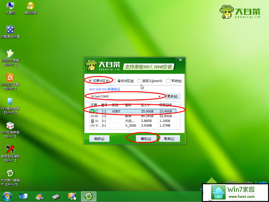Viewport: 269px width, 202px height.
Task: Click the 23.40GB free space cell
Action: 165,111
